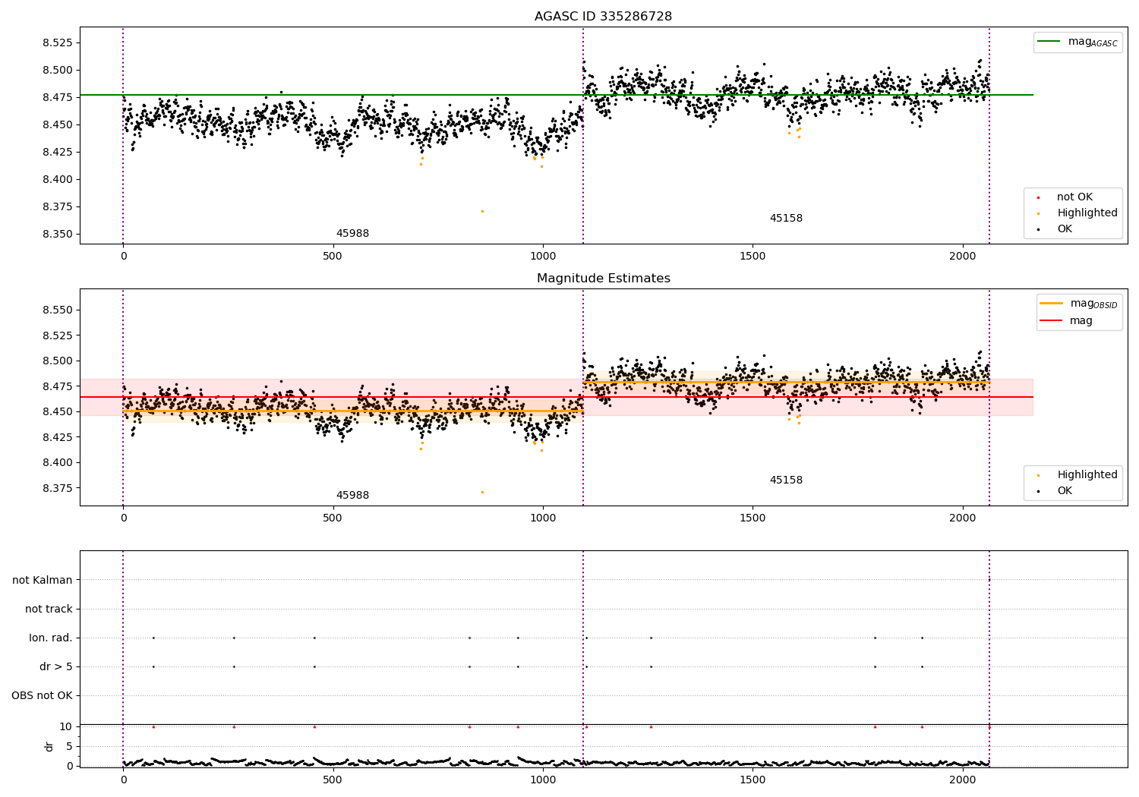
Task: Click lowest orange outlier point in top plot
Action: coord(482,211)
